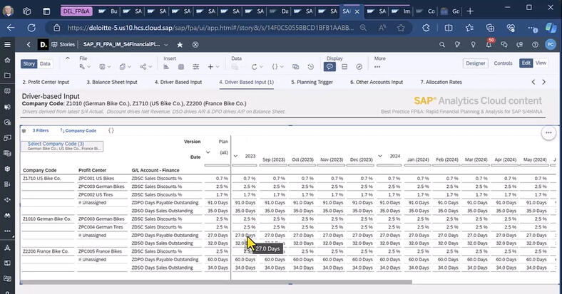Screen dimensions: 562x294
Task: Switch to DEL_FP&A browser tab group
Action: click(76, 11)
